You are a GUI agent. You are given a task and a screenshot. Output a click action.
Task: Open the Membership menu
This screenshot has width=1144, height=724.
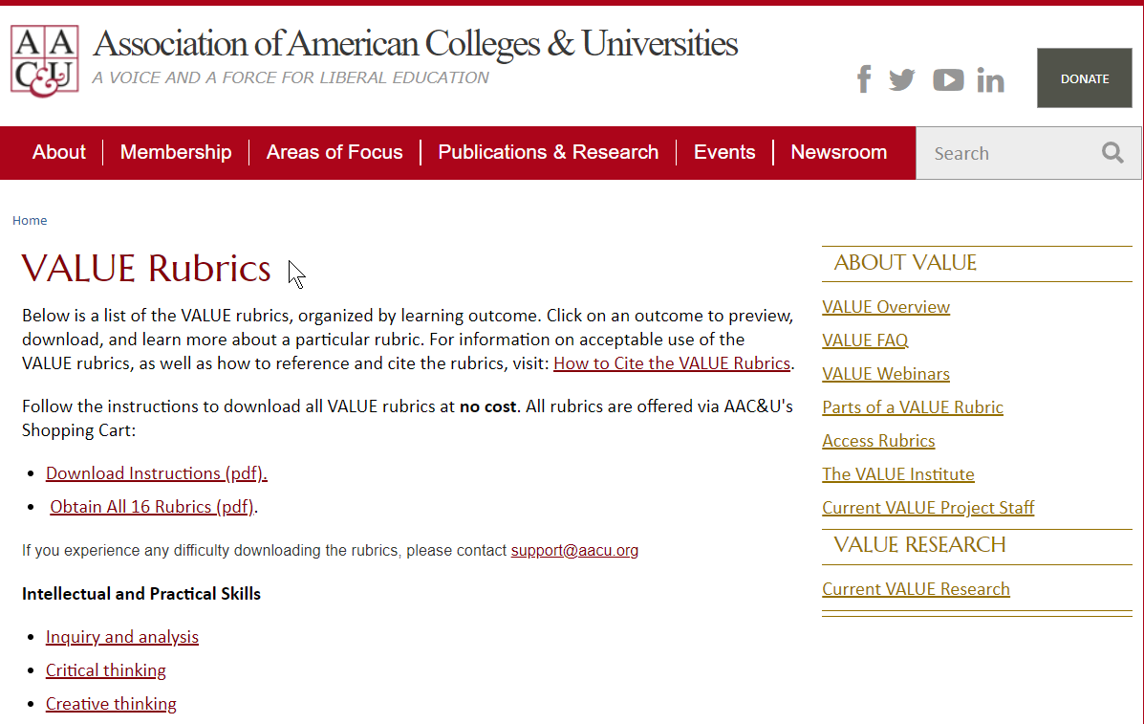pos(176,152)
